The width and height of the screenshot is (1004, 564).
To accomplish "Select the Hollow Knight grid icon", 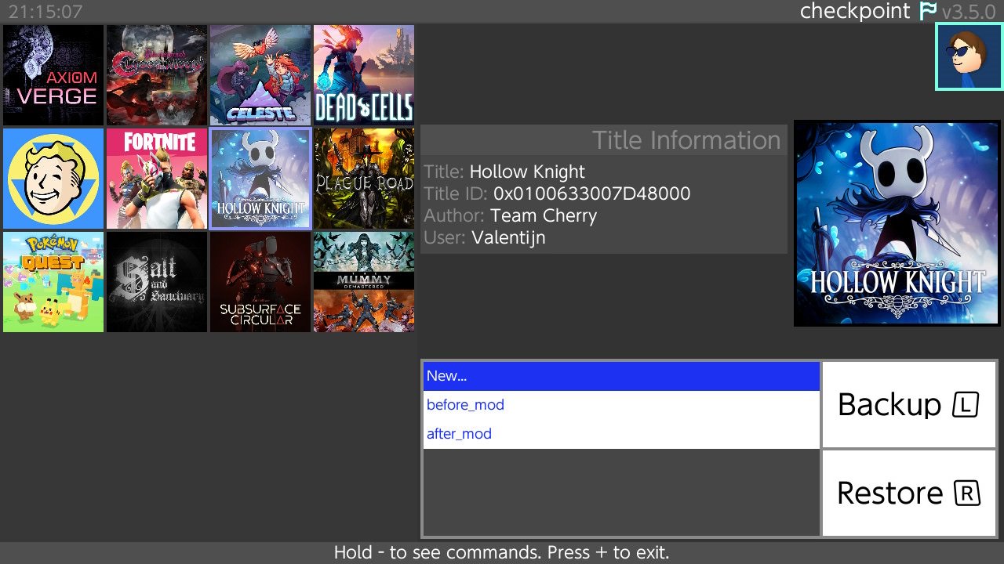I will [x=260, y=179].
